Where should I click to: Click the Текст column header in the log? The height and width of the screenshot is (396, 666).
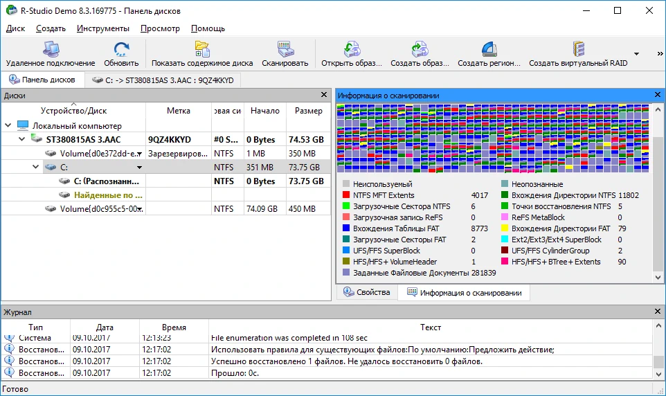point(430,327)
